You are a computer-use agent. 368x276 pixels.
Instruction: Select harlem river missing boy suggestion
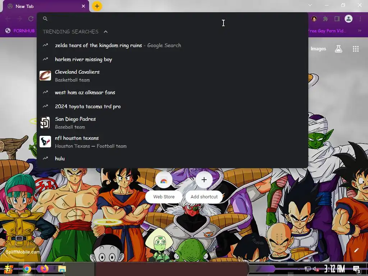[x=172, y=59]
